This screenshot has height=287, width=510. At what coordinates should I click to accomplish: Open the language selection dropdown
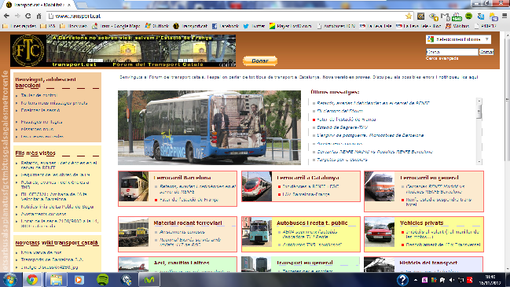458,39
